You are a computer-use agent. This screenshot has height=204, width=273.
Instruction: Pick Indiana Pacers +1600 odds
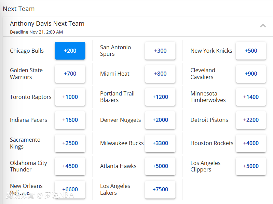[x=70, y=120]
